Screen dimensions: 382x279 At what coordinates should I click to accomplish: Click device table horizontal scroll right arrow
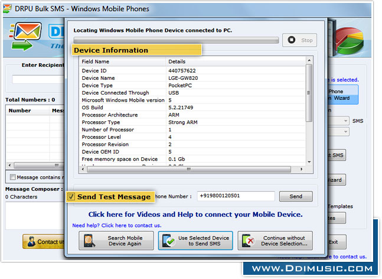click(x=301, y=169)
